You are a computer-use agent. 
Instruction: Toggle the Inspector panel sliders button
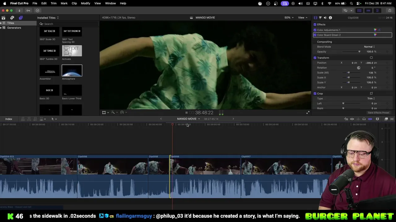coord(377,10)
